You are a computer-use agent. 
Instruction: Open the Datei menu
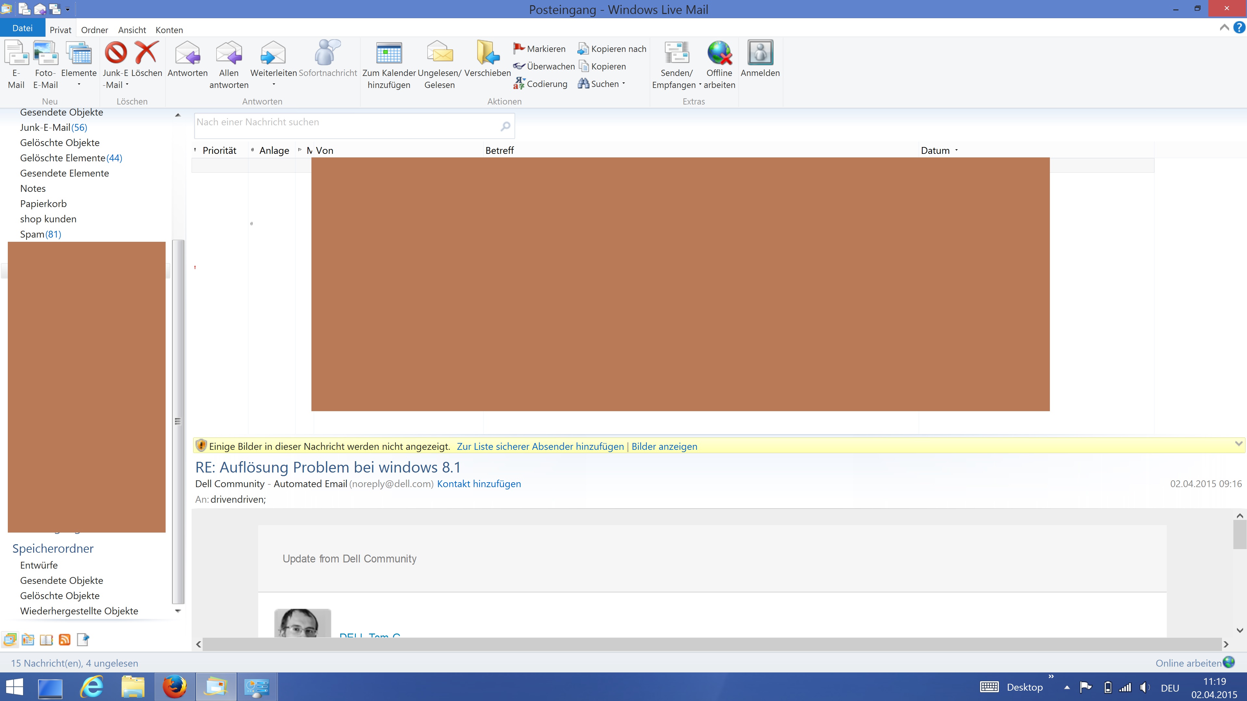(22, 28)
